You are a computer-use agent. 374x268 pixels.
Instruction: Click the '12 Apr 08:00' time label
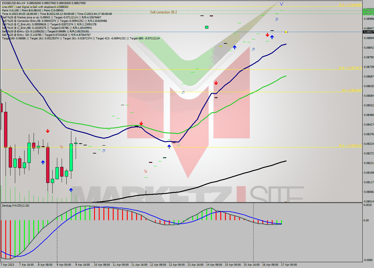click(x=158, y=265)
